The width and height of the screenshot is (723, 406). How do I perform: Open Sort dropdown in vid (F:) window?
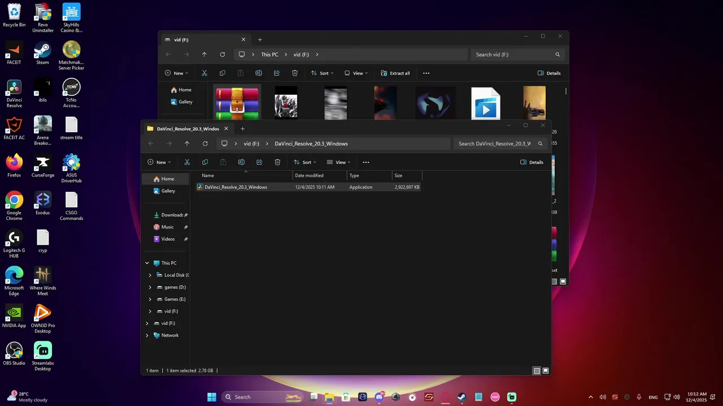pyautogui.click(x=323, y=73)
